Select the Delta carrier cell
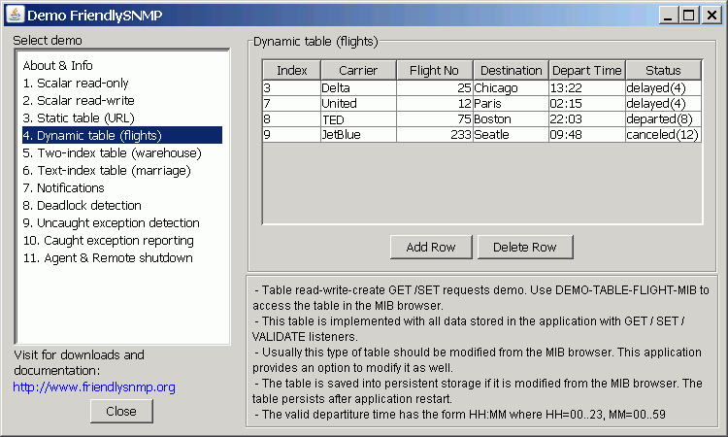Viewport: 728px width, 437px height. coord(358,87)
